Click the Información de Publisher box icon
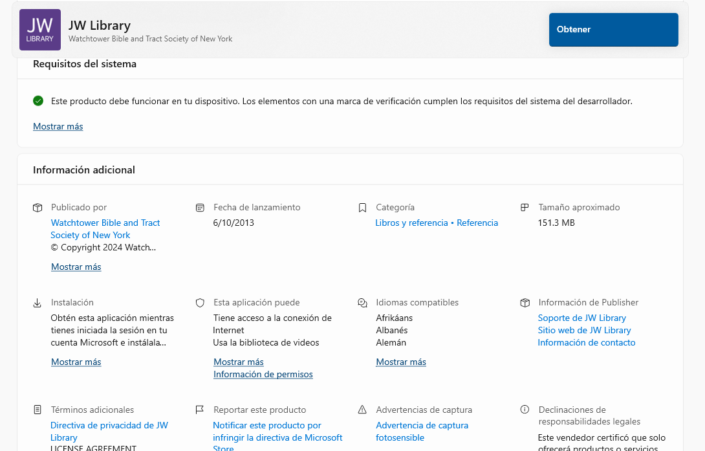Screen dimensions: 705x451 (x=525, y=303)
